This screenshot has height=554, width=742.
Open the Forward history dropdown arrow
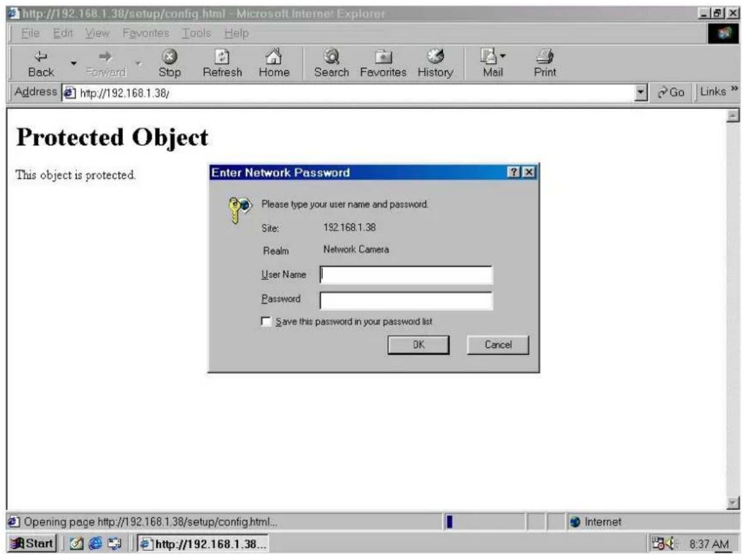coord(138,63)
